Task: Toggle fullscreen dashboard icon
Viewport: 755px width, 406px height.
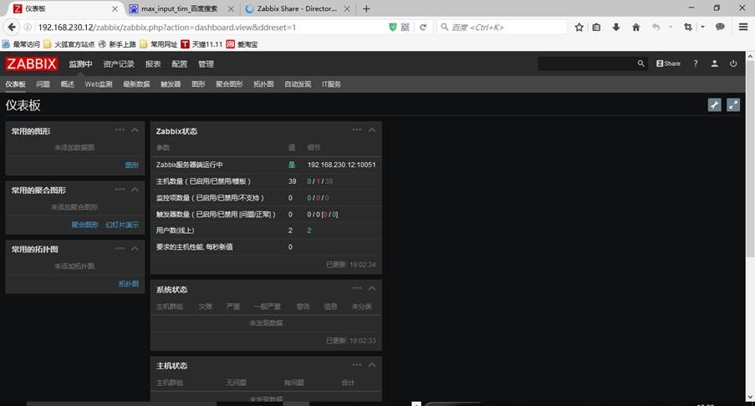Action: 733,105
